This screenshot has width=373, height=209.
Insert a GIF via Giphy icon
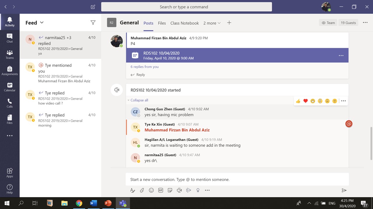pos(161,190)
